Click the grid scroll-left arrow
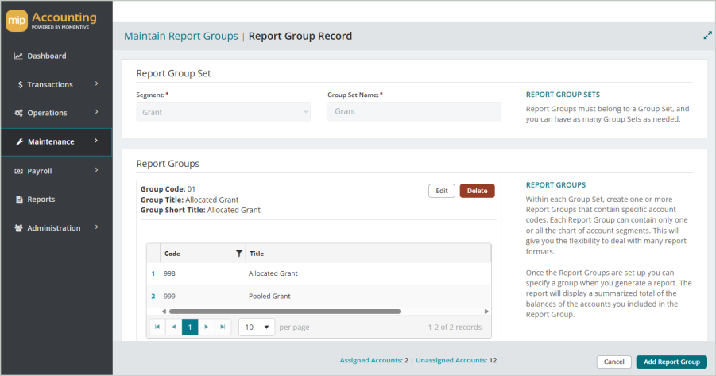716x376 pixels. pos(164,312)
